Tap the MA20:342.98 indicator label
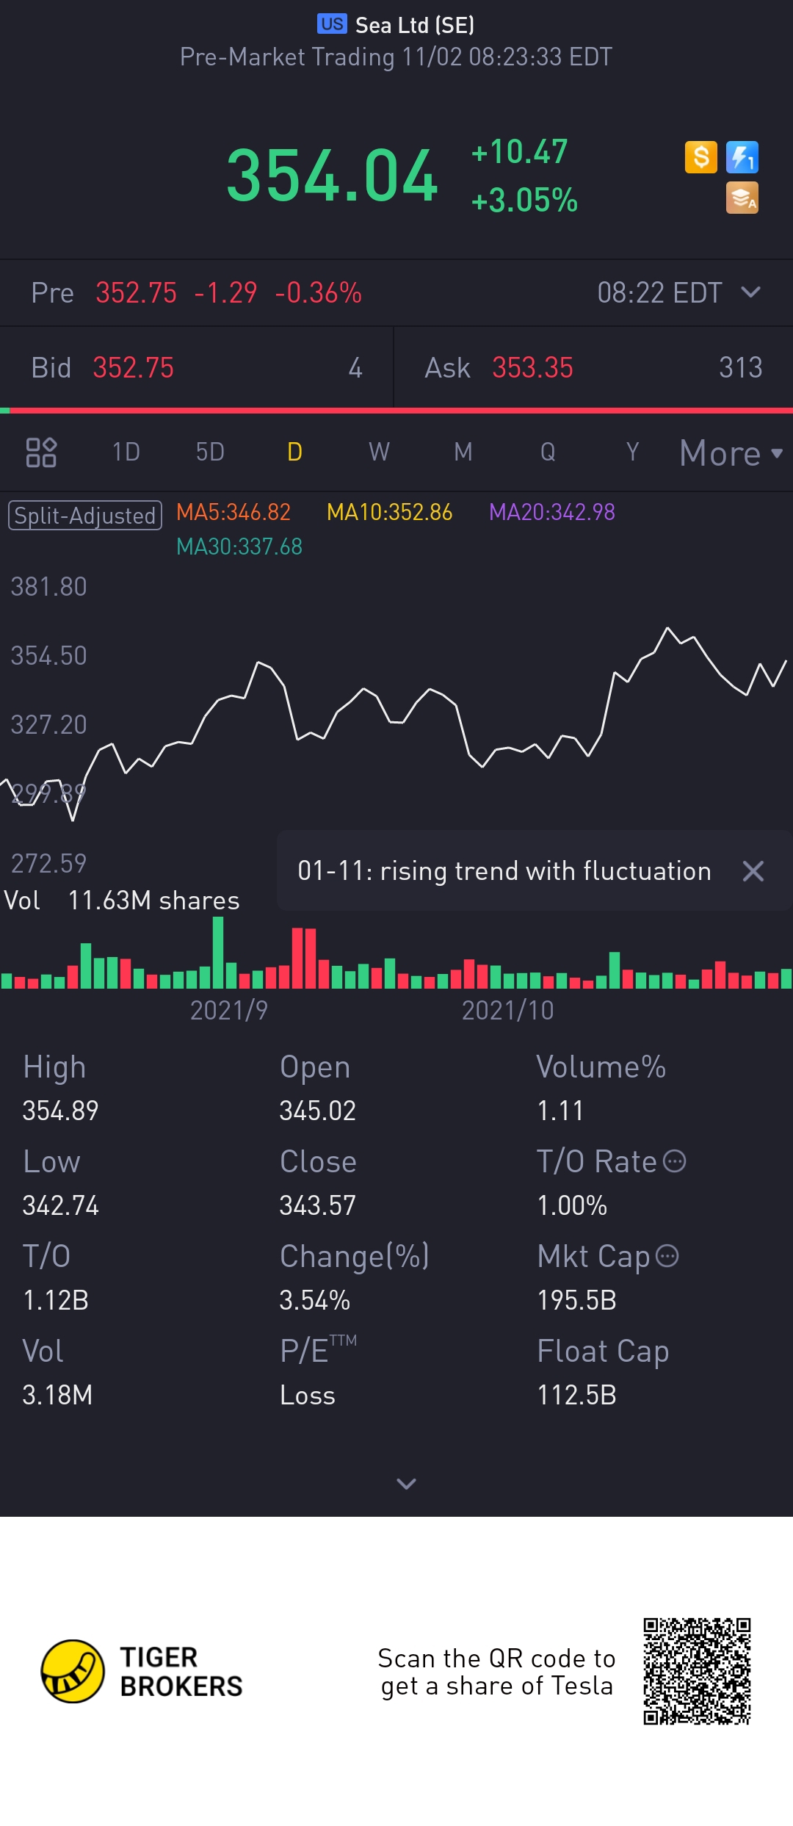This screenshot has width=793, height=1826. [x=552, y=512]
